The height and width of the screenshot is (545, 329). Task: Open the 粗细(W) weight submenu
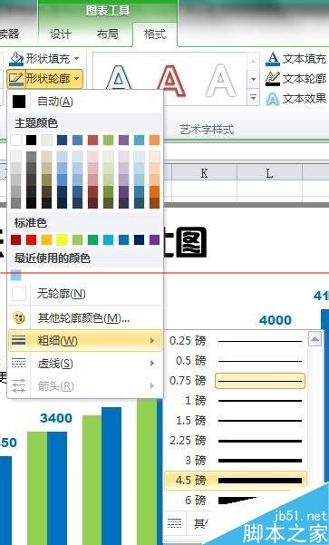click(x=85, y=341)
